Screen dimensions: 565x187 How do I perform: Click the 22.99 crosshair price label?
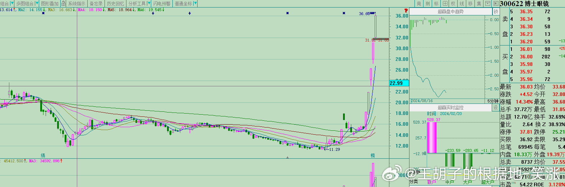[399, 83]
